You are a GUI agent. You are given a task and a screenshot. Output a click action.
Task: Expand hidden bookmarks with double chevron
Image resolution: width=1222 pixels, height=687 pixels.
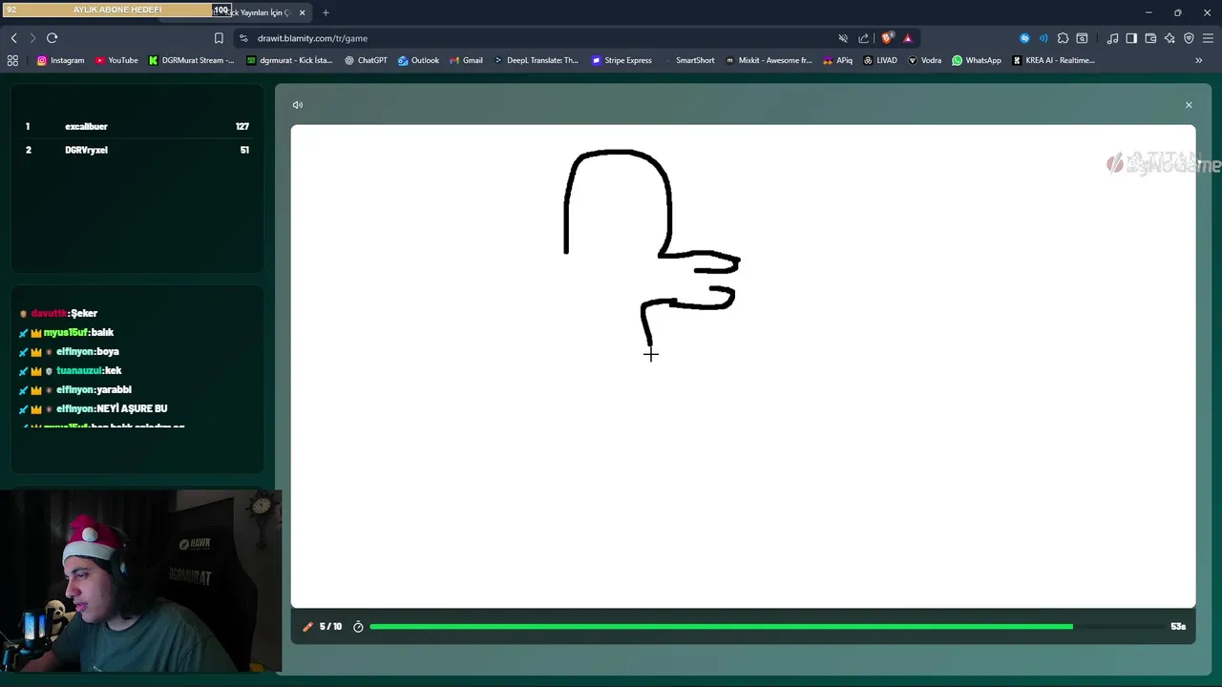pos(1199,60)
